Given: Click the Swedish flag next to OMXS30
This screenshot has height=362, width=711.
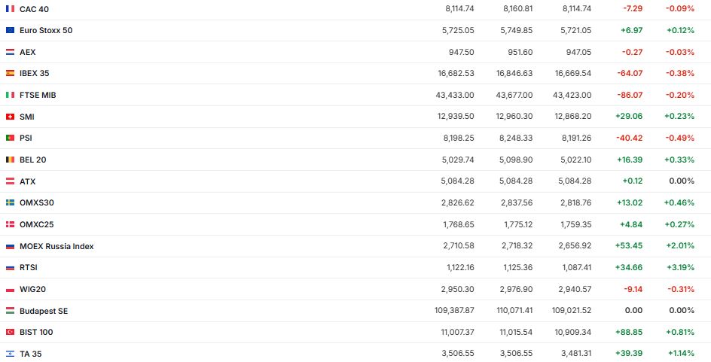Looking at the screenshot, I should [10, 202].
